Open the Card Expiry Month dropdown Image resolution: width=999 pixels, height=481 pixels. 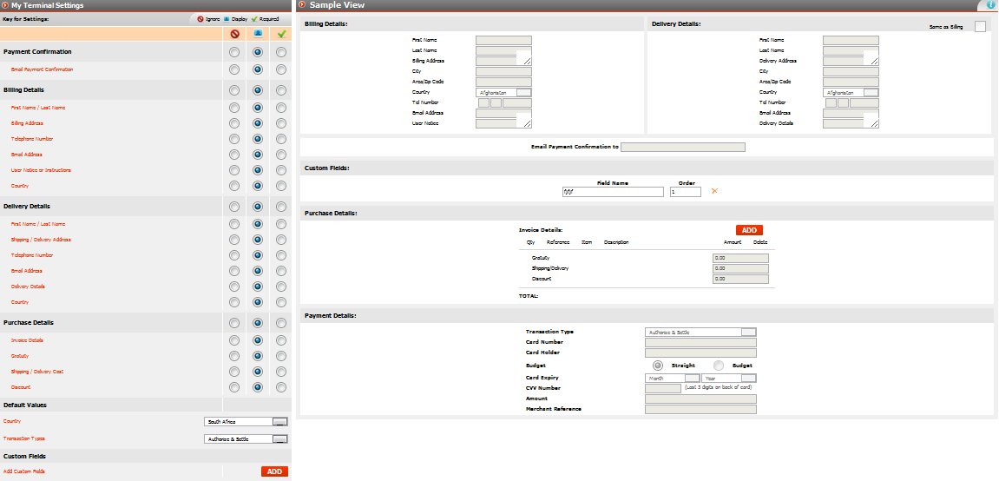click(x=672, y=378)
